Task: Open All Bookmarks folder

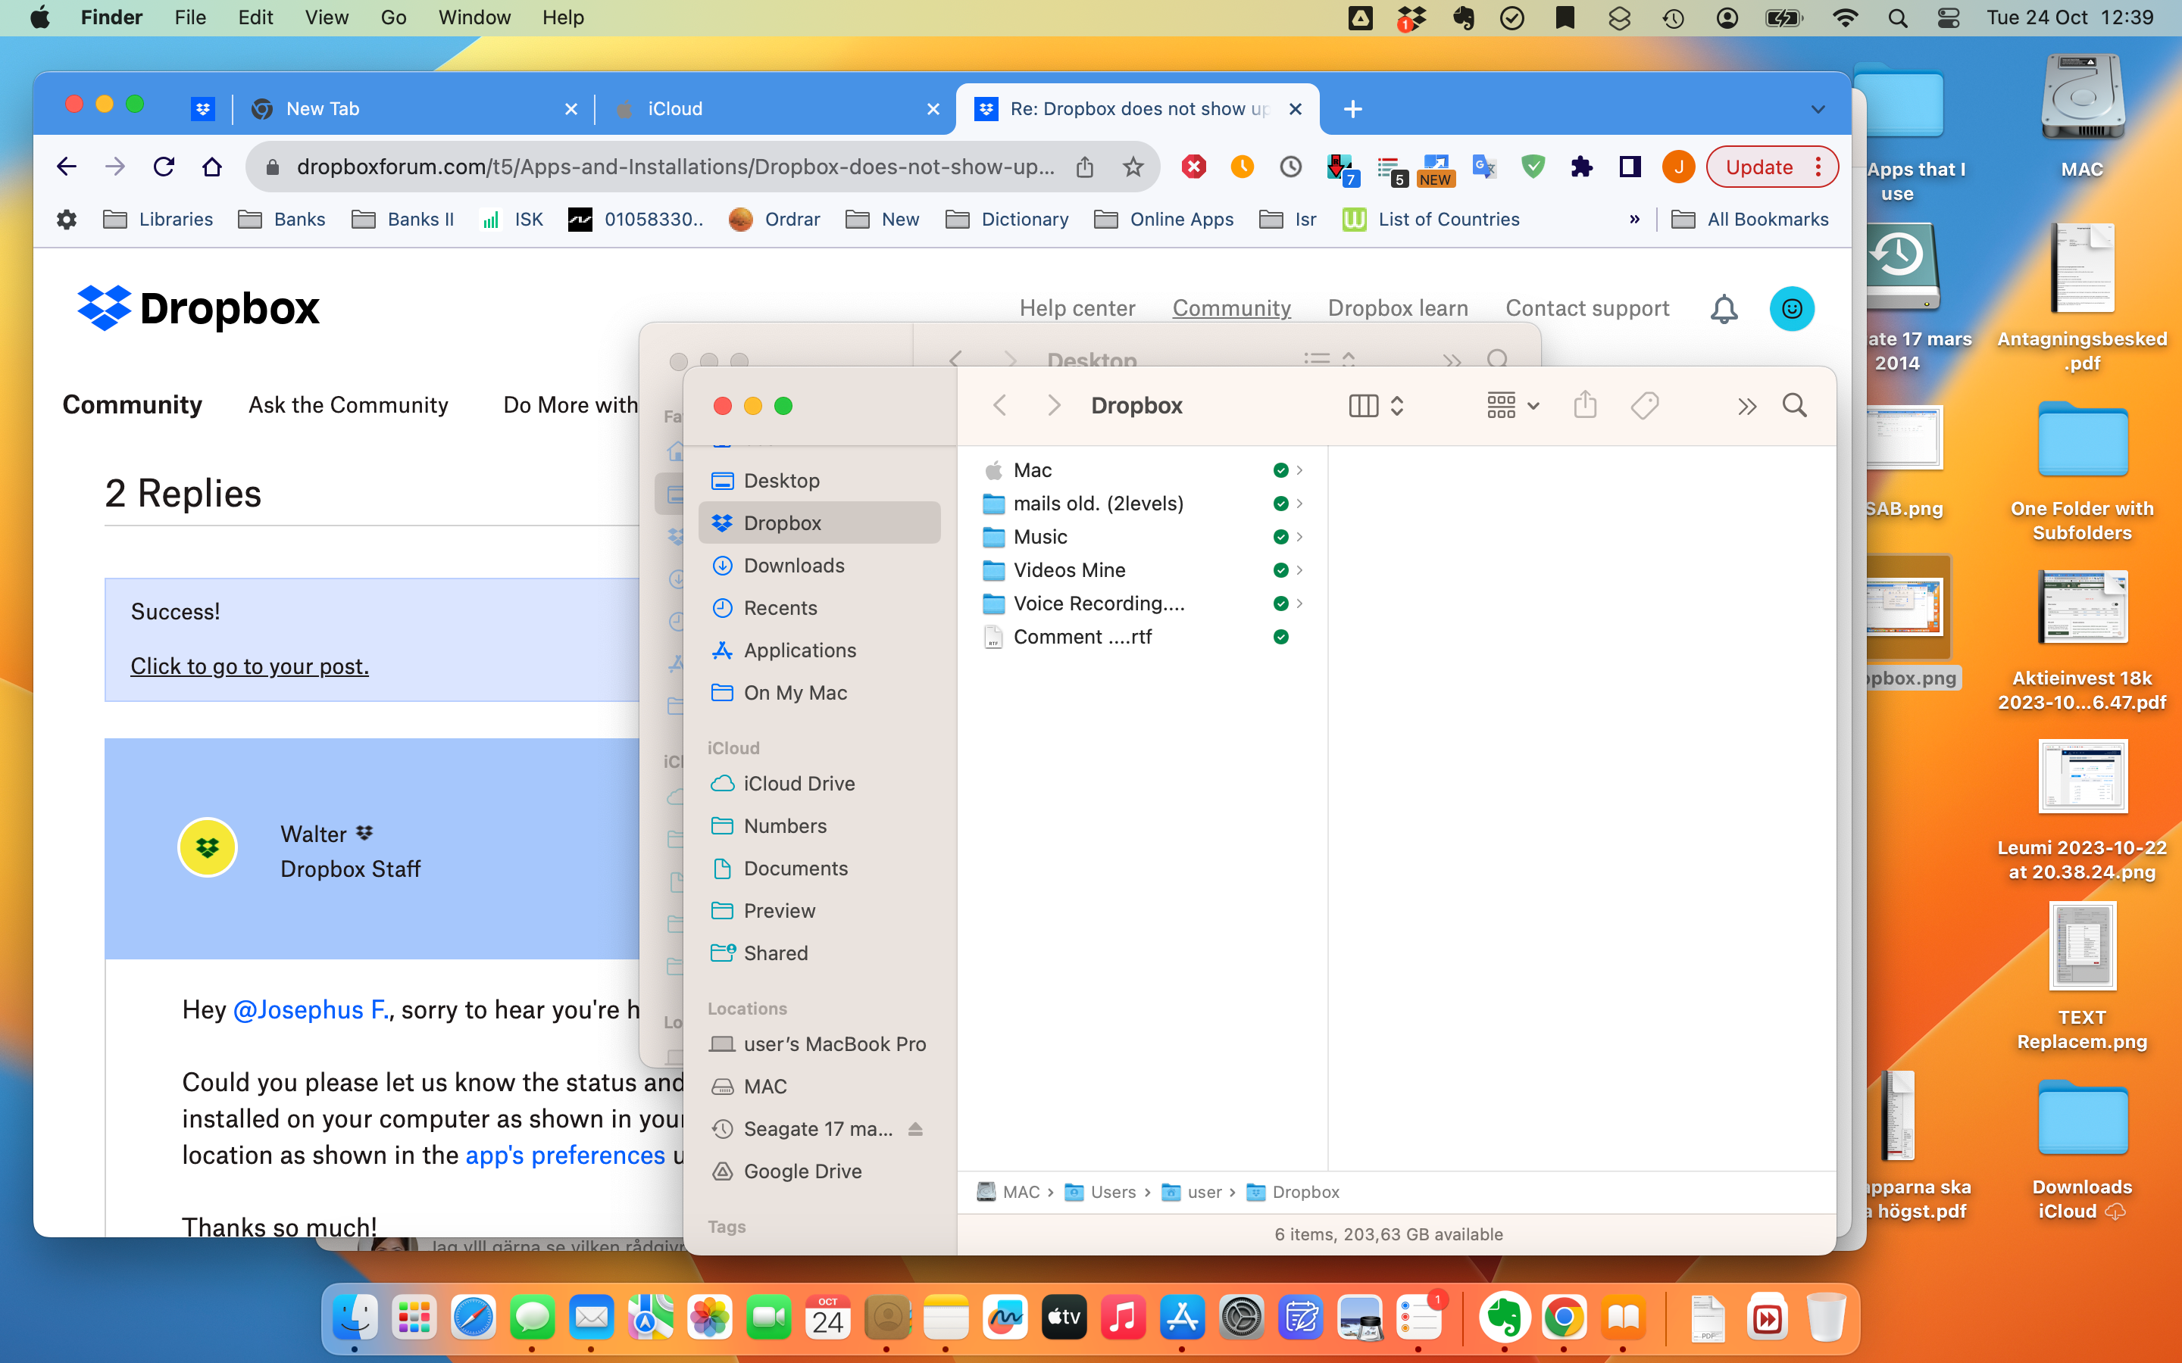Action: [1750, 219]
